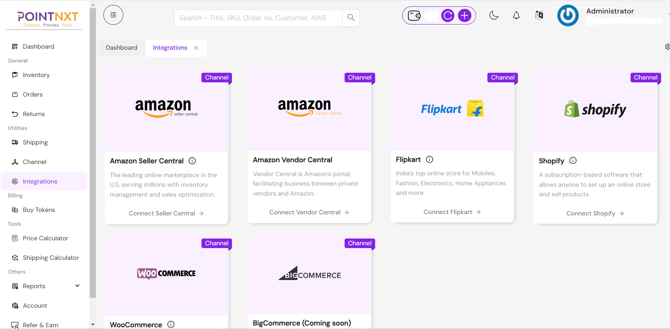Close the Integrations tab

(196, 47)
